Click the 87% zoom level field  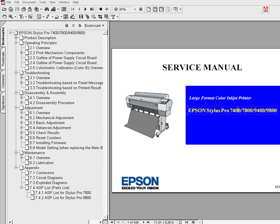pos(126,9)
